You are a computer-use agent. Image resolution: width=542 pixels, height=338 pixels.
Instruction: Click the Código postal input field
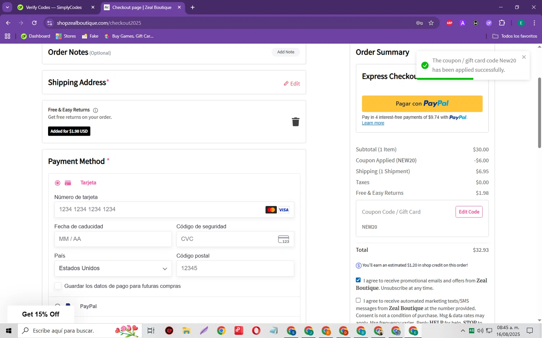coord(235,268)
